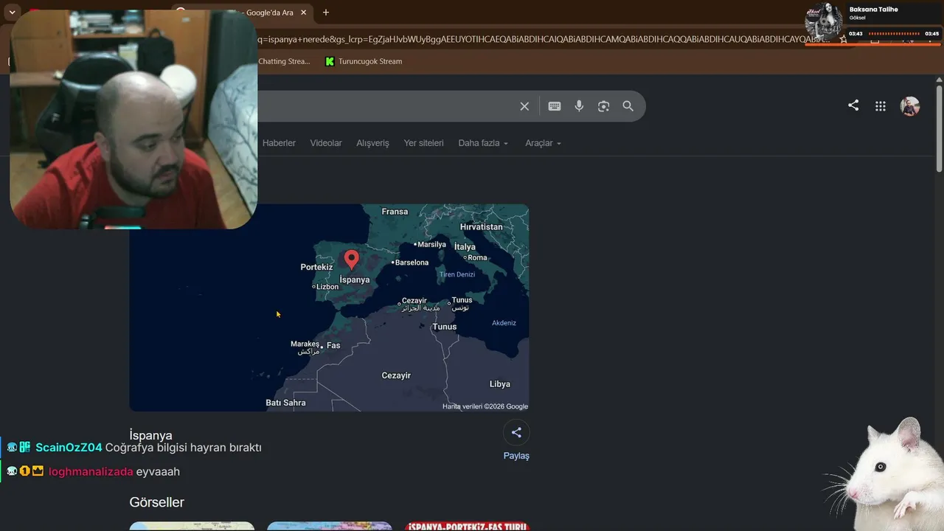The image size is (944, 531).
Task: Switch to the Alışveriş tab
Action: click(372, 143)
